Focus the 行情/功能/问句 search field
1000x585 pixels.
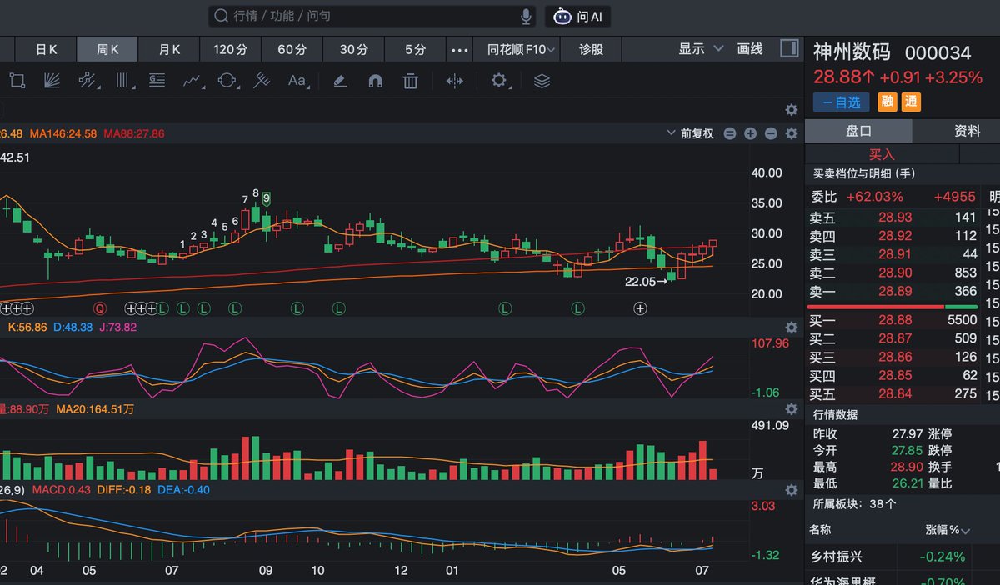372,16
